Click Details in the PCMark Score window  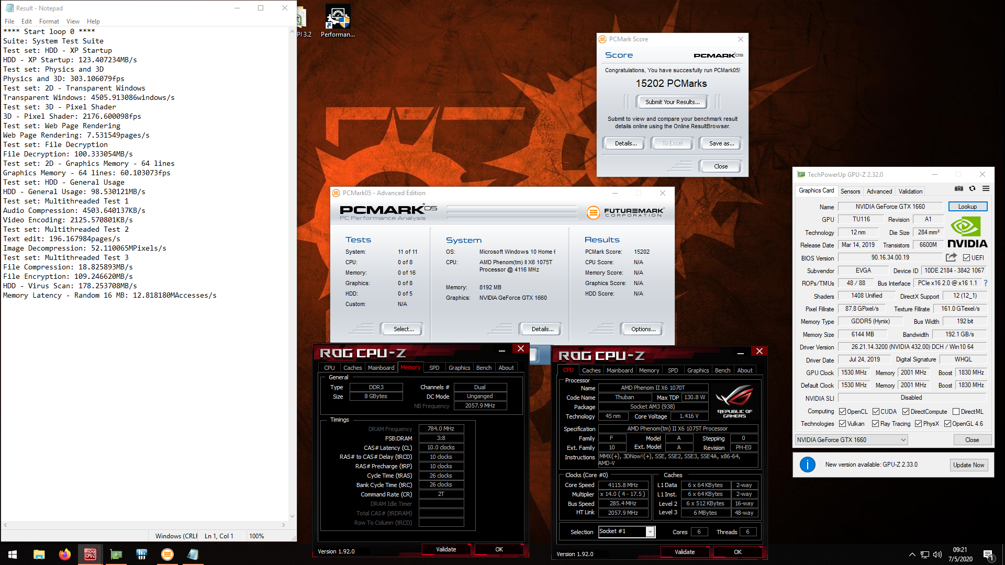click(626, 143)
